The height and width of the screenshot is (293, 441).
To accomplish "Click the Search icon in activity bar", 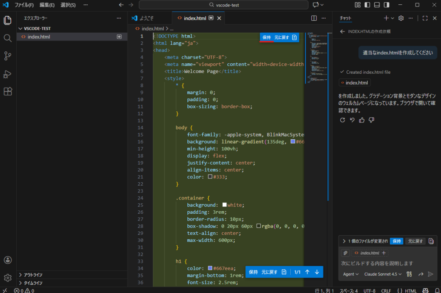I will pos(7,38).
